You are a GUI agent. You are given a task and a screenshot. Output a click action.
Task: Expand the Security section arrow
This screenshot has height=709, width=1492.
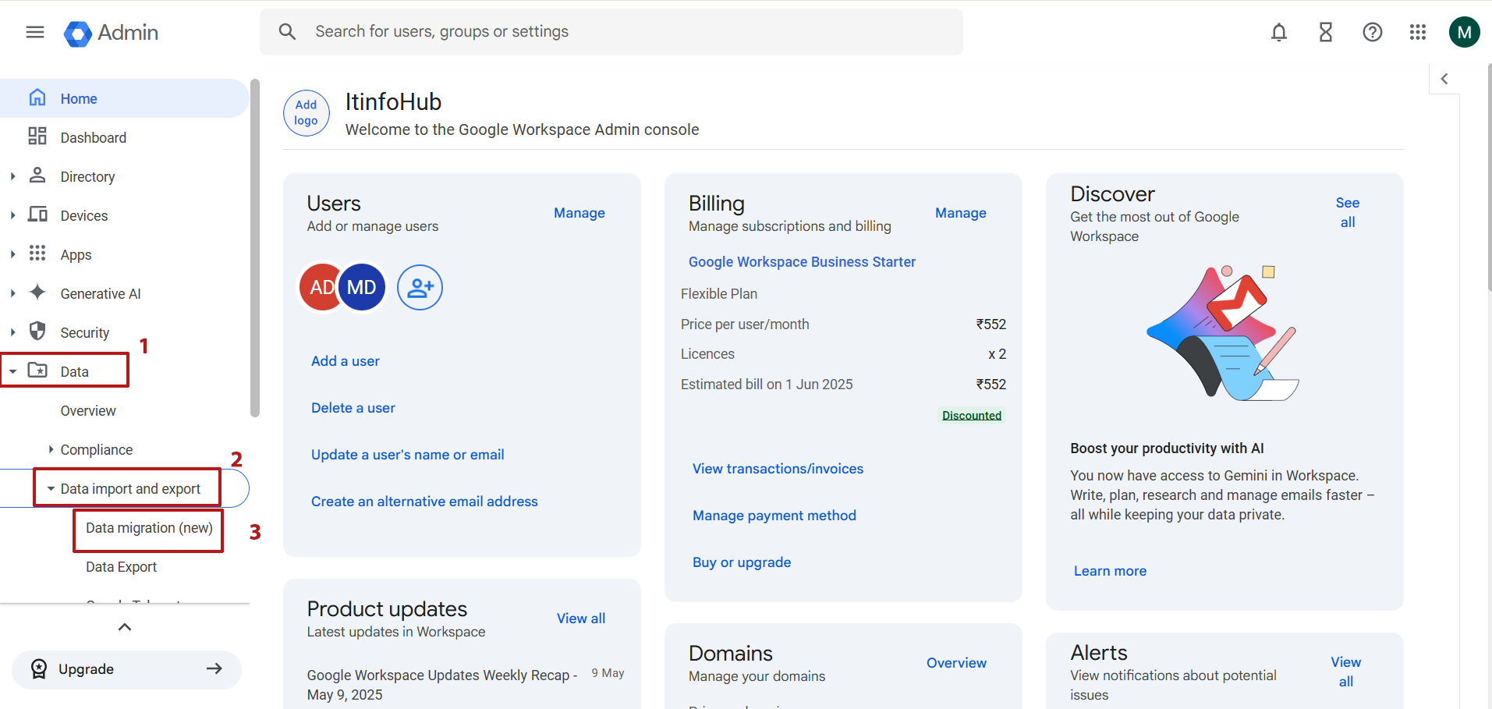click(12, 332)
